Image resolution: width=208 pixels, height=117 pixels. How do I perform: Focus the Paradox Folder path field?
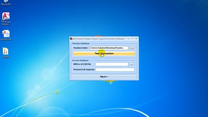109,48
